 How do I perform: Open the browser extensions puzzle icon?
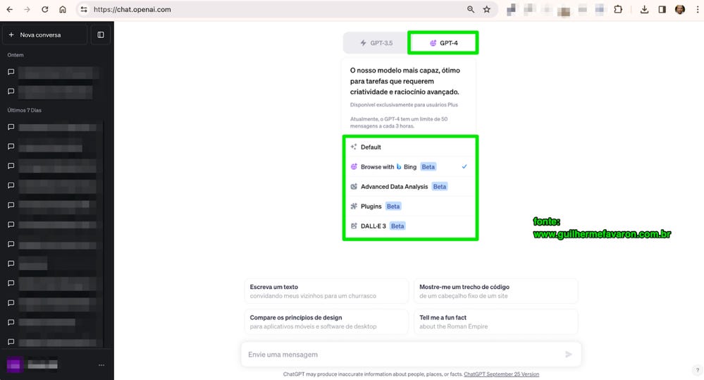tap(618, 9)
